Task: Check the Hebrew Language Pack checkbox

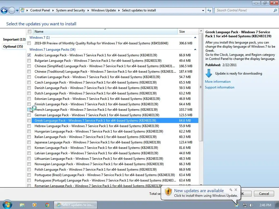Action: point(29,126)
